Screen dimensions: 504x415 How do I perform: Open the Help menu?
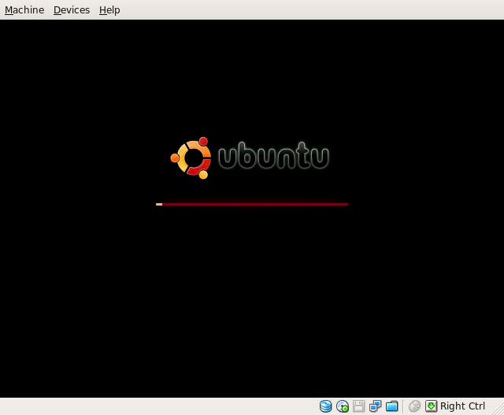click(109, 10)
